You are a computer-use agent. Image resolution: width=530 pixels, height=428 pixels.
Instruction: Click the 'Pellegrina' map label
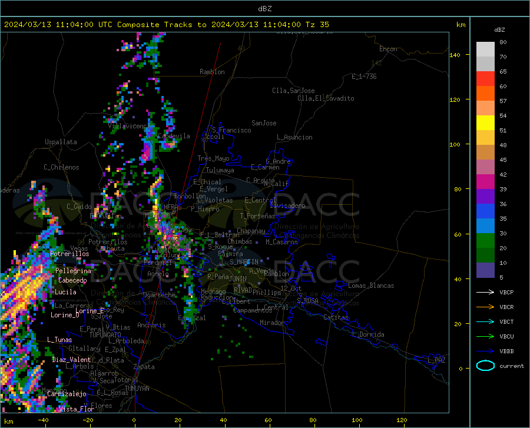point(73,271)
